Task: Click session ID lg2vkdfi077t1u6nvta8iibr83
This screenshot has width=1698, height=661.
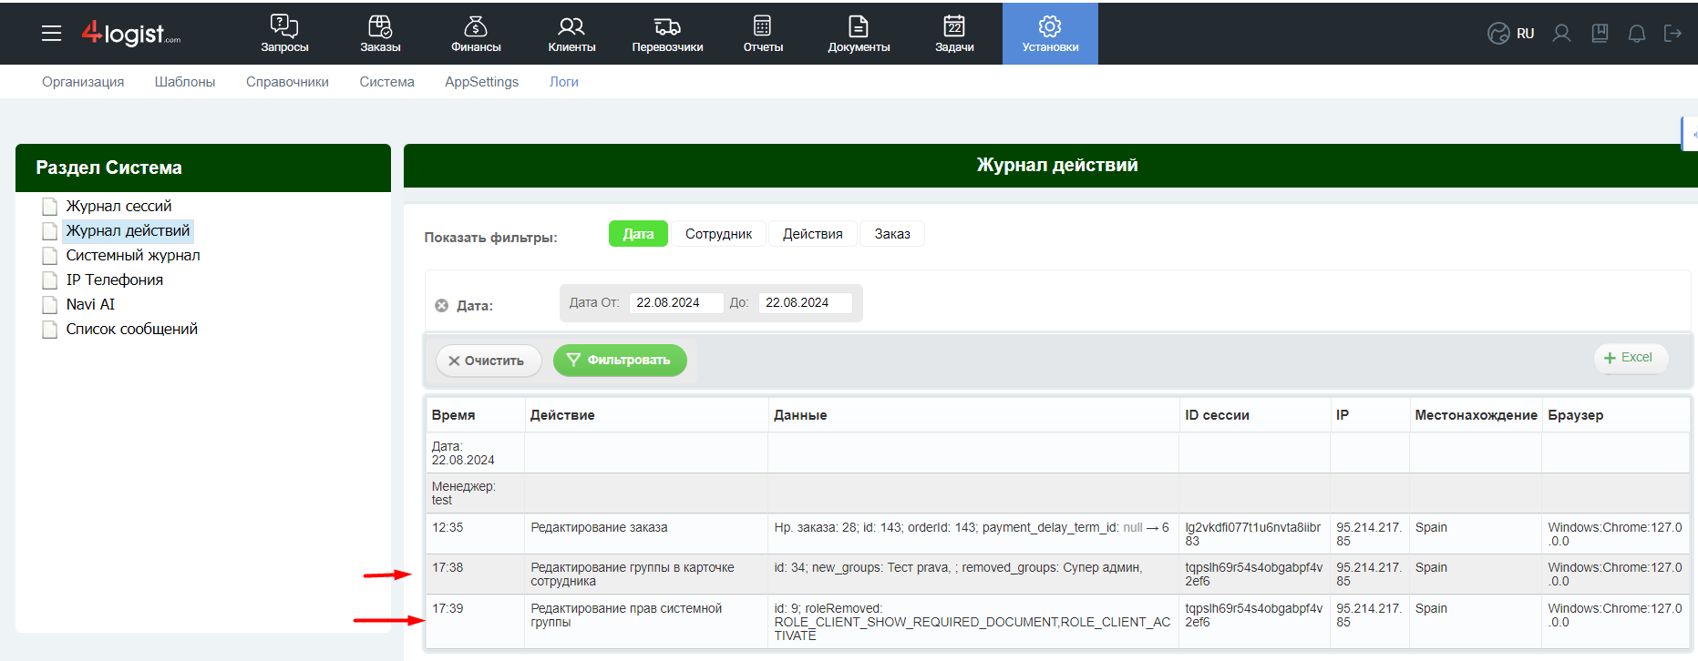Action: 1252,534
